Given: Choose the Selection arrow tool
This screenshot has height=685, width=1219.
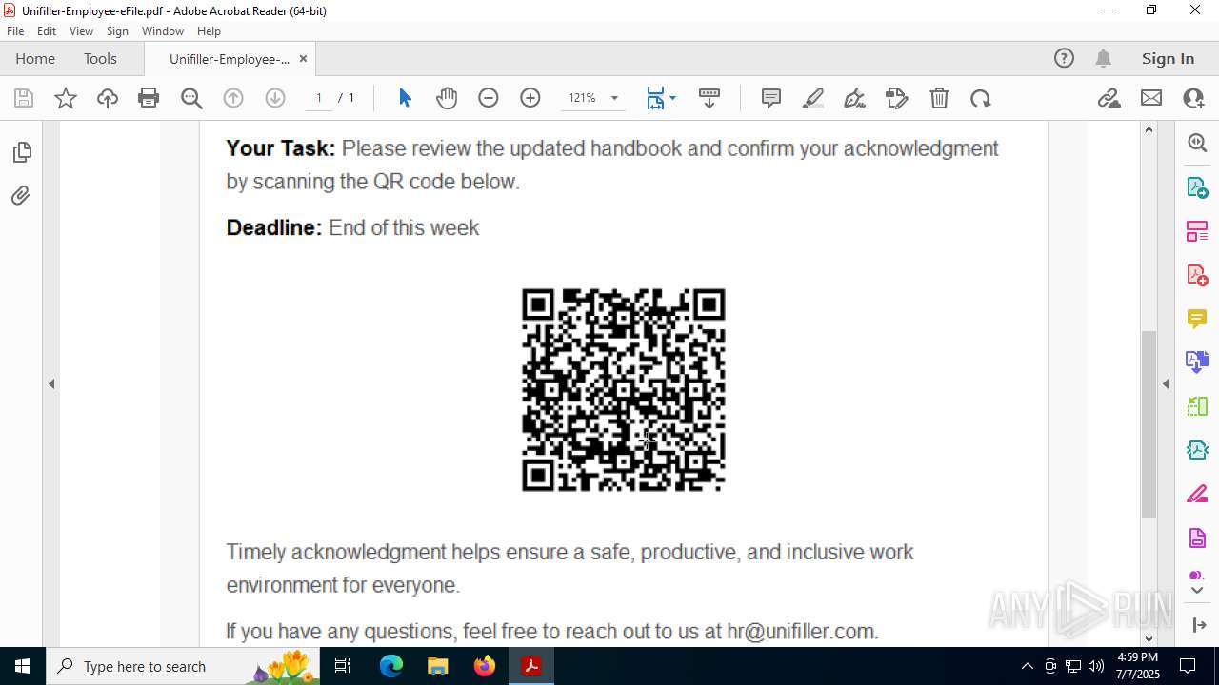Looking at the screenshot, I should point(405,98).
